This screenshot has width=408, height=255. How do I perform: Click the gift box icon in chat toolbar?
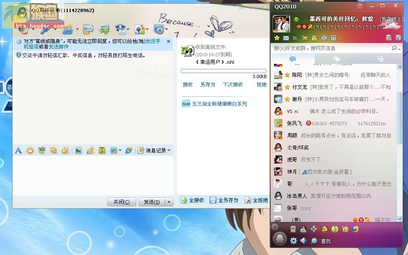click(102, 151)
